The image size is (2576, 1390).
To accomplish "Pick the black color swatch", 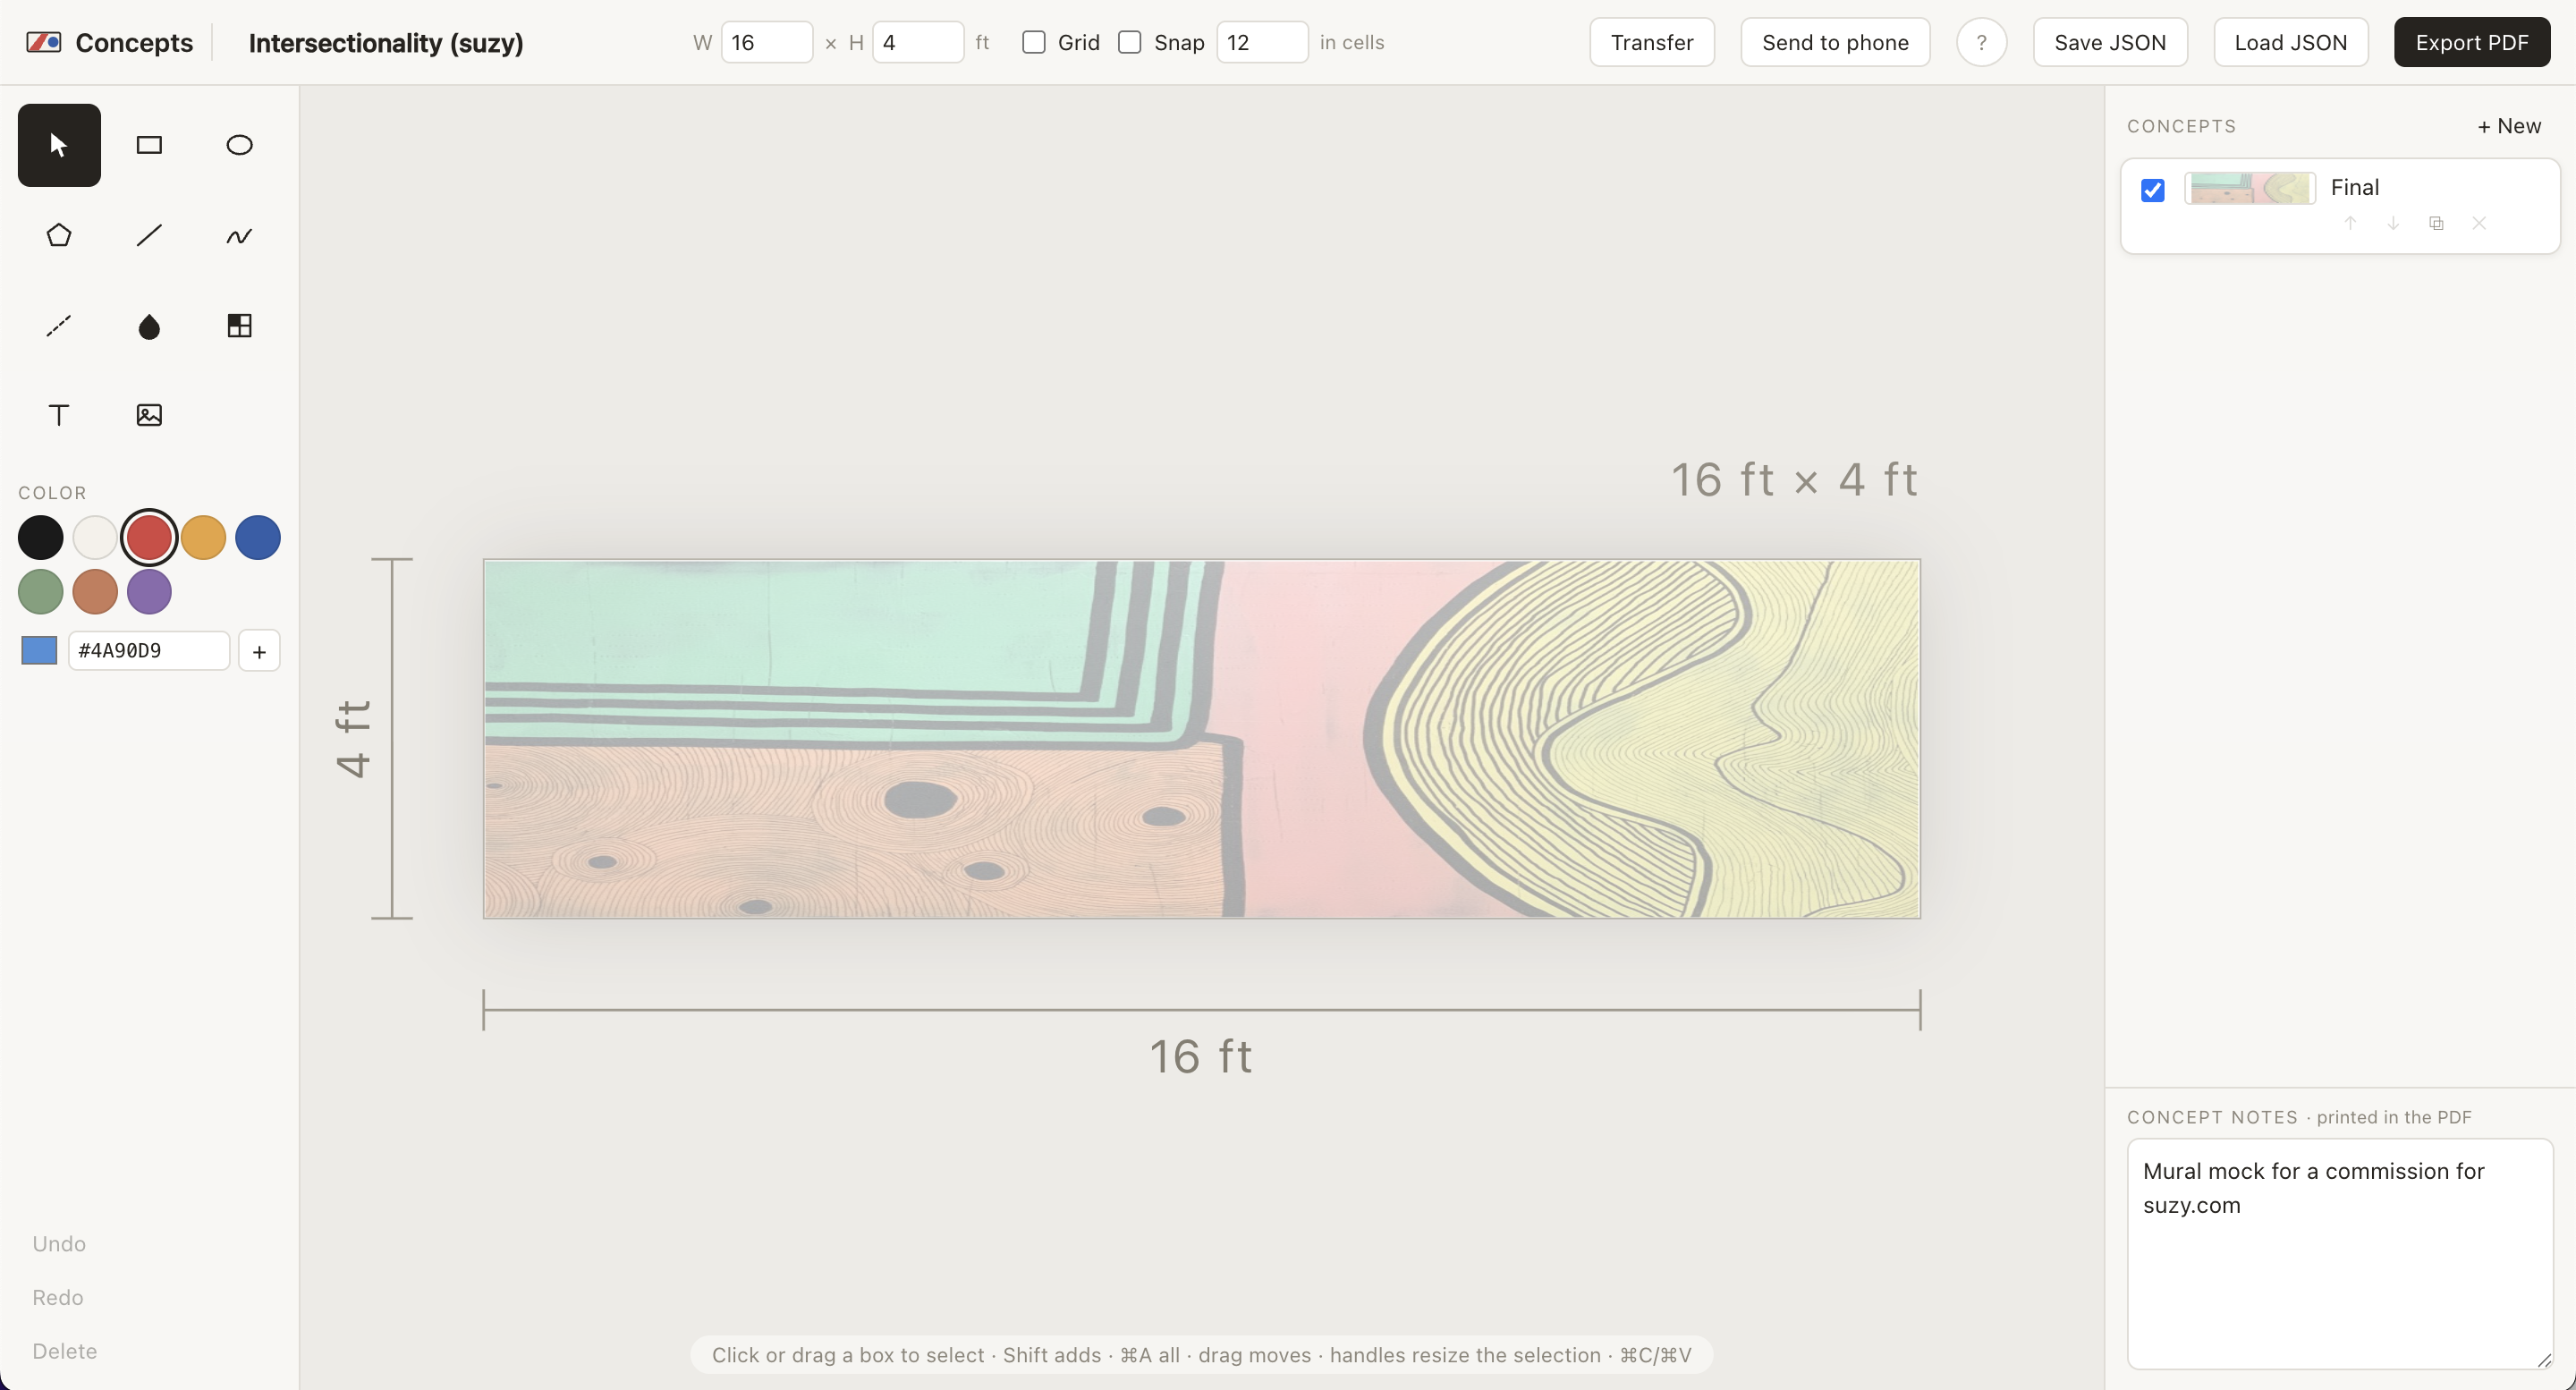I will (41, 538).
